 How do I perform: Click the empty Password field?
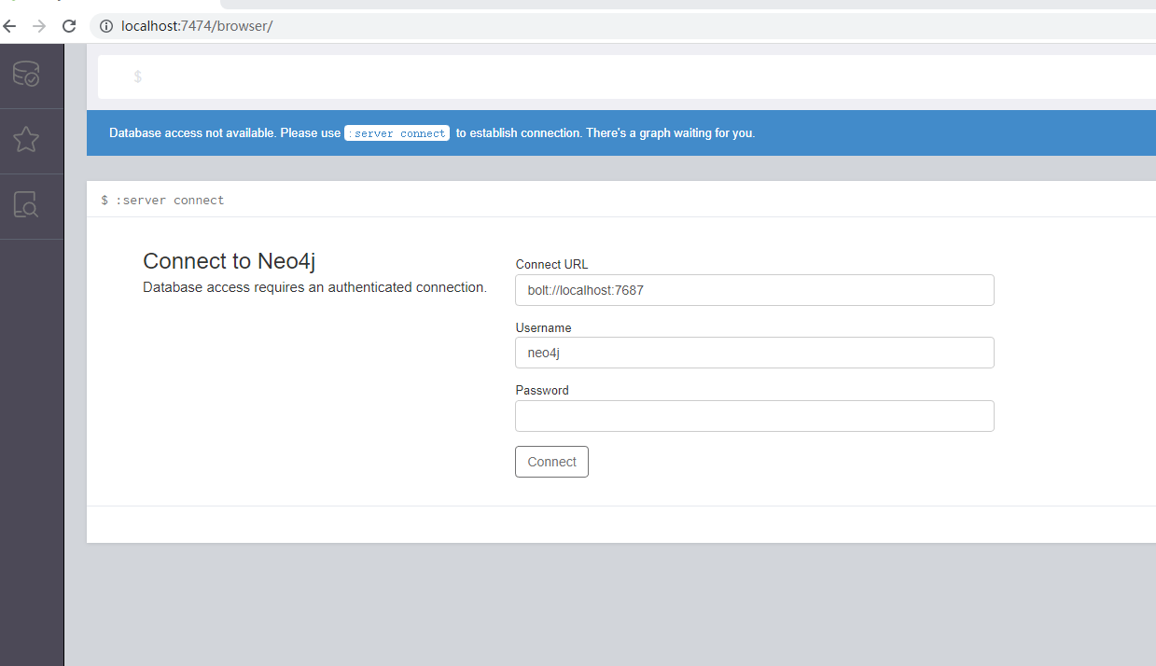[754, 415]
